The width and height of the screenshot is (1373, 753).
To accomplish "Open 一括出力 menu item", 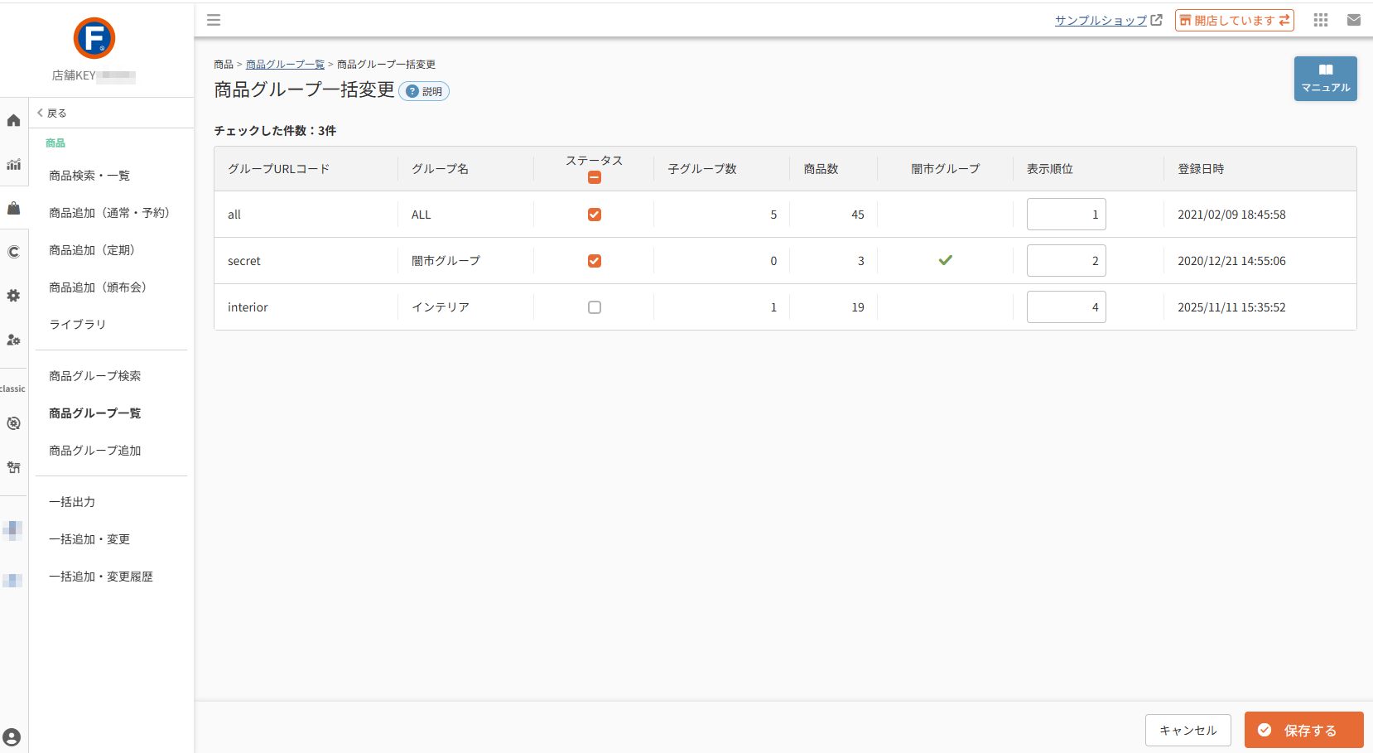I will pos(72,502).
